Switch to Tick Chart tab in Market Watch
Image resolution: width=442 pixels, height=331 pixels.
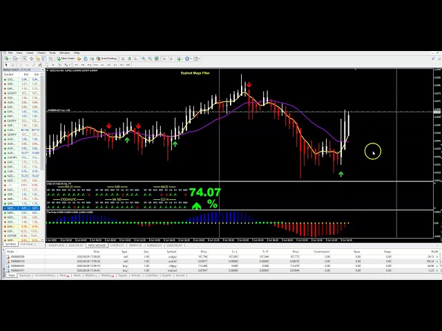click(x=27, y=244)
